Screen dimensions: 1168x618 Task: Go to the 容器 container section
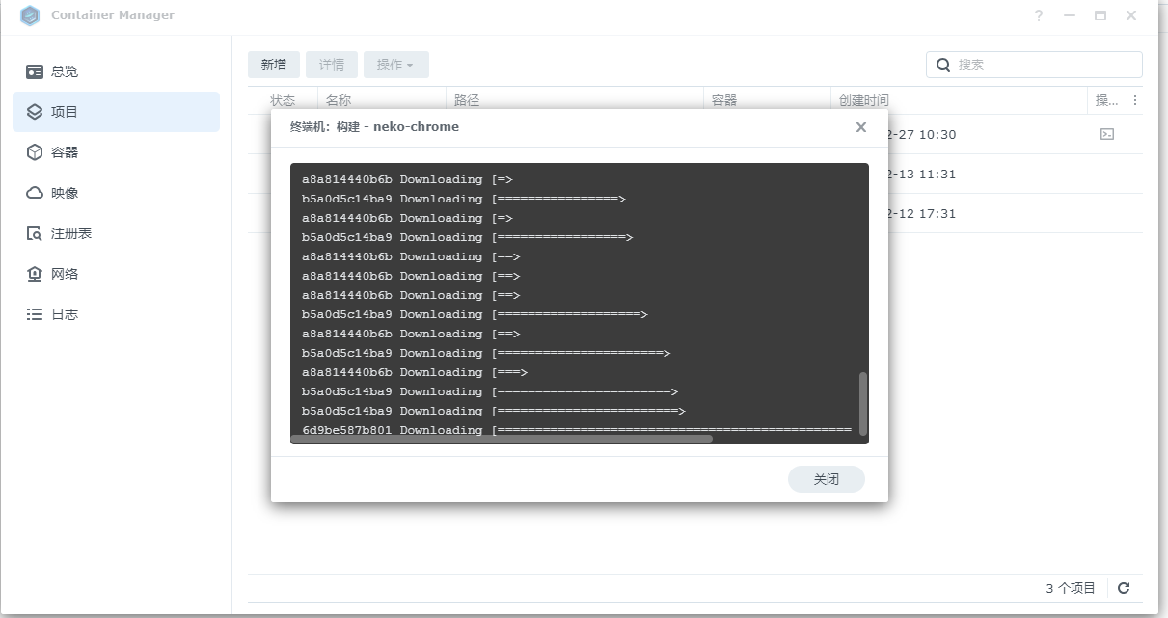tap(64, 152)
